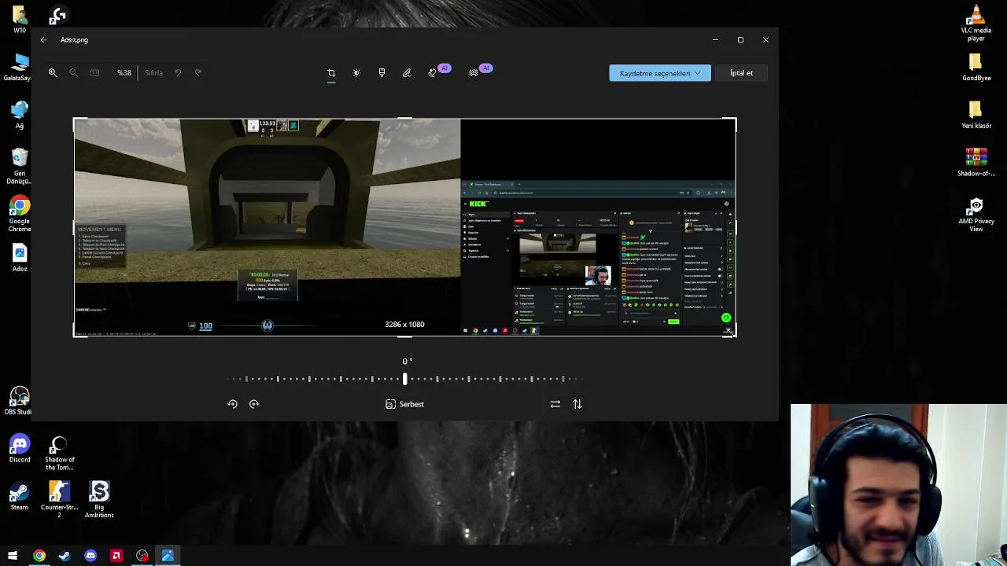1007x566 pixels.
Task: Select the Crop tool in the toolbar
Action: (x=331, y=72)
